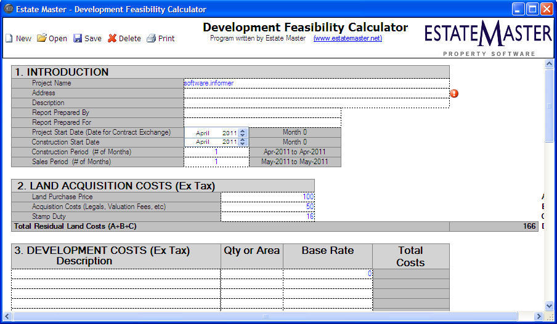The image size is (557, 324).
Task: Click the New label in toolbar
Action: tap(23, 38)
